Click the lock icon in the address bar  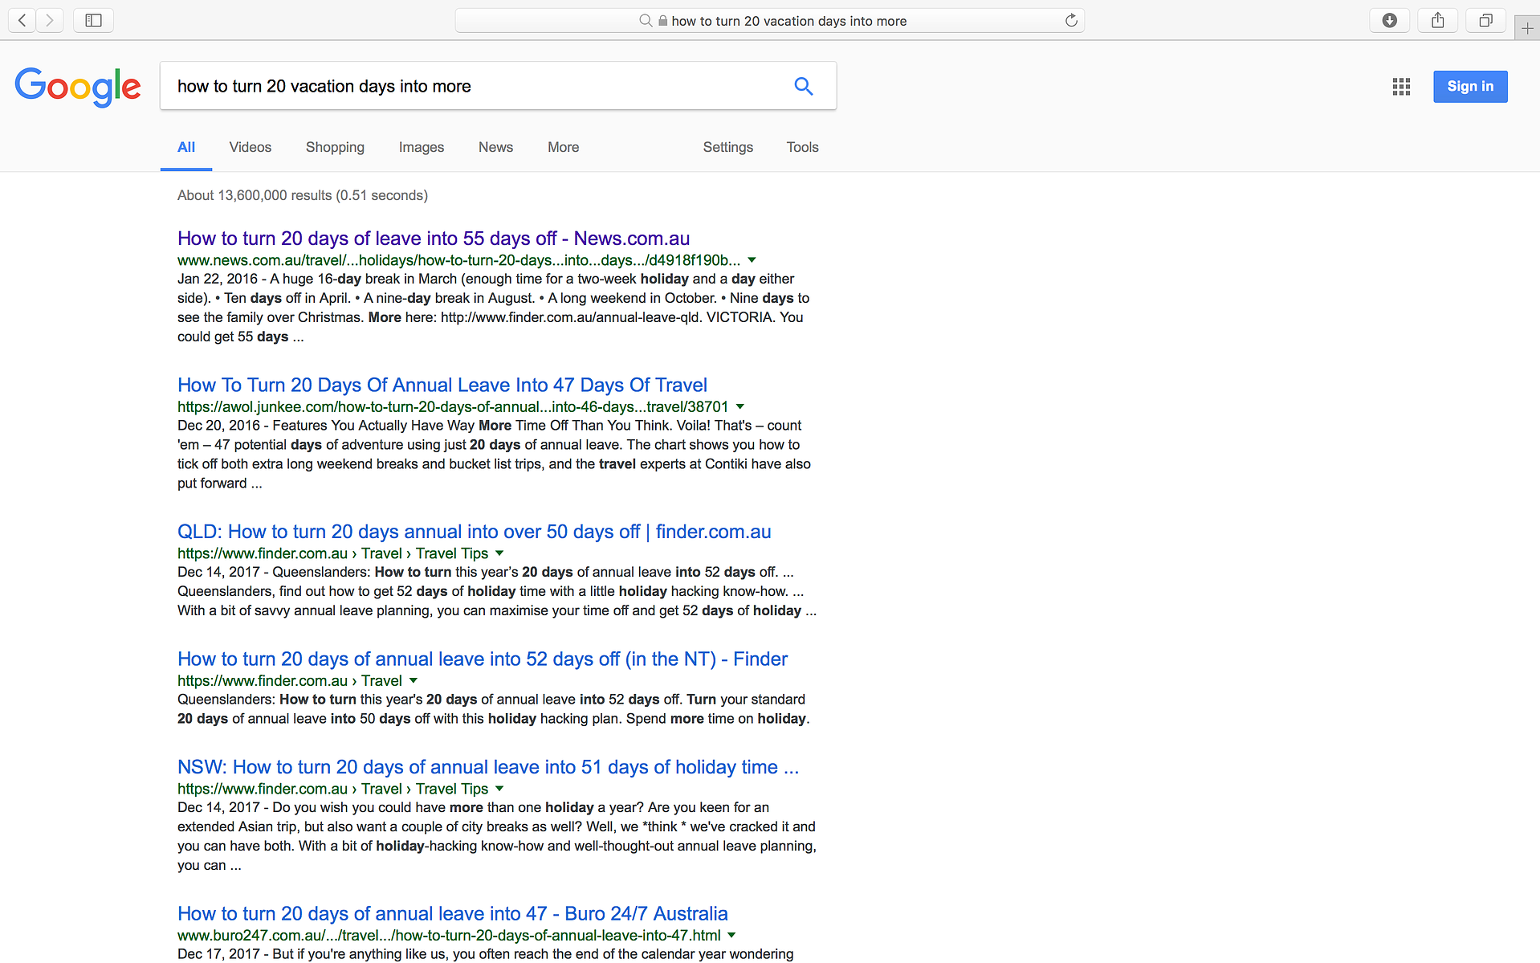pyautogui.click(x=662, y=21)
